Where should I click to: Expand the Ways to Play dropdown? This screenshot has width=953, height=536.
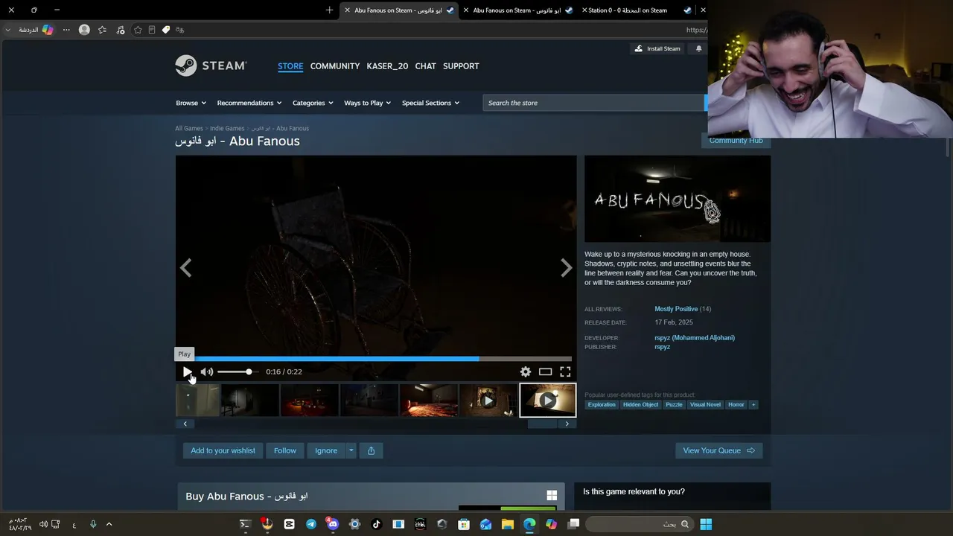(x=368, y=103)
